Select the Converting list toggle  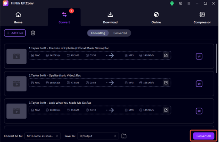point(98,33)
